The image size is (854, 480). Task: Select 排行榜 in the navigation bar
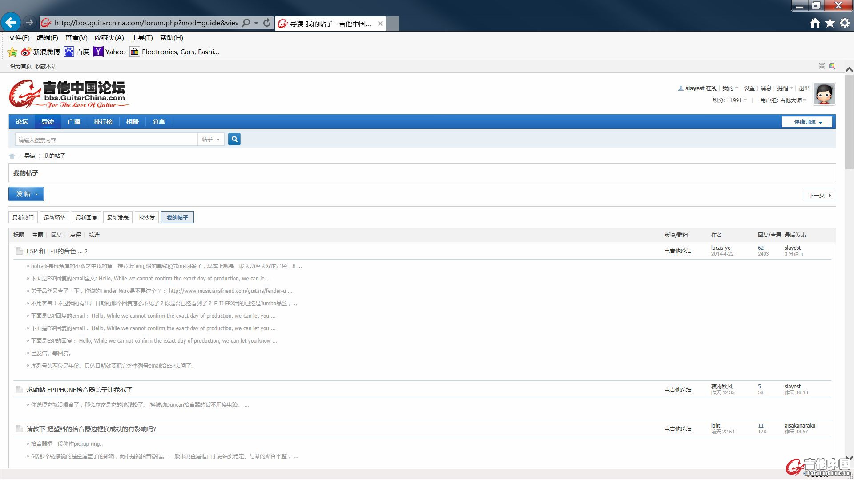pyautogui.click(x=103, y=122)
